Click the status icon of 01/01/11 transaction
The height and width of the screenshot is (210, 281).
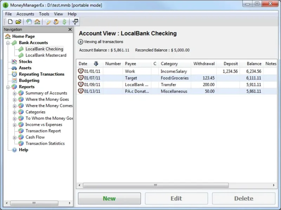(81, 71)
